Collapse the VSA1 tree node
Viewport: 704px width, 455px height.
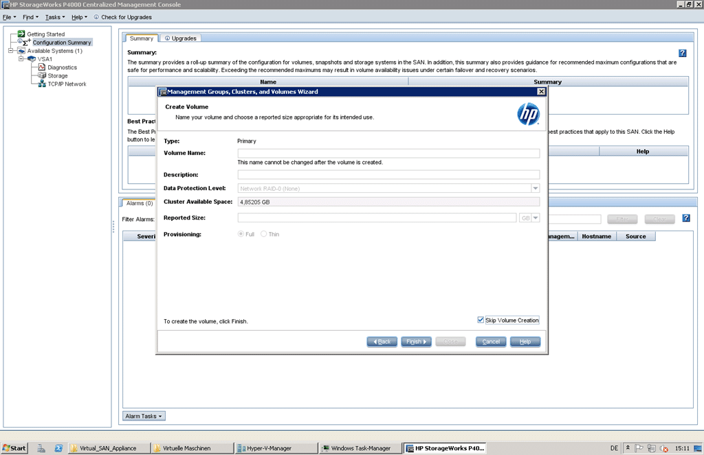(x=21, y=59)
